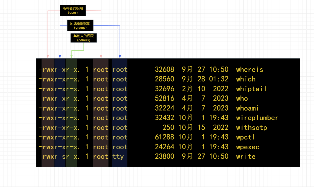Click the wpctl filename

246,137
